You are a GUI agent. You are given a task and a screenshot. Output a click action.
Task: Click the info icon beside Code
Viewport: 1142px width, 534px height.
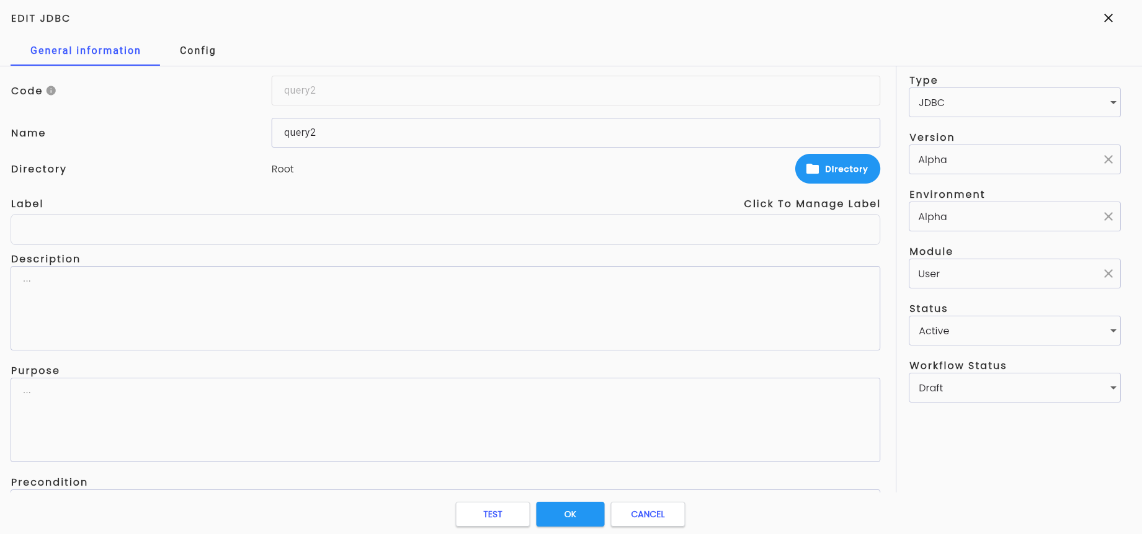click(x=51, y=91)
